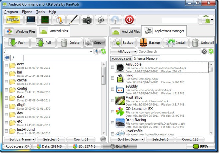Open the All Apps filter dropdown
The height and width of the screenshot is (153, 219).
[124, 52]
